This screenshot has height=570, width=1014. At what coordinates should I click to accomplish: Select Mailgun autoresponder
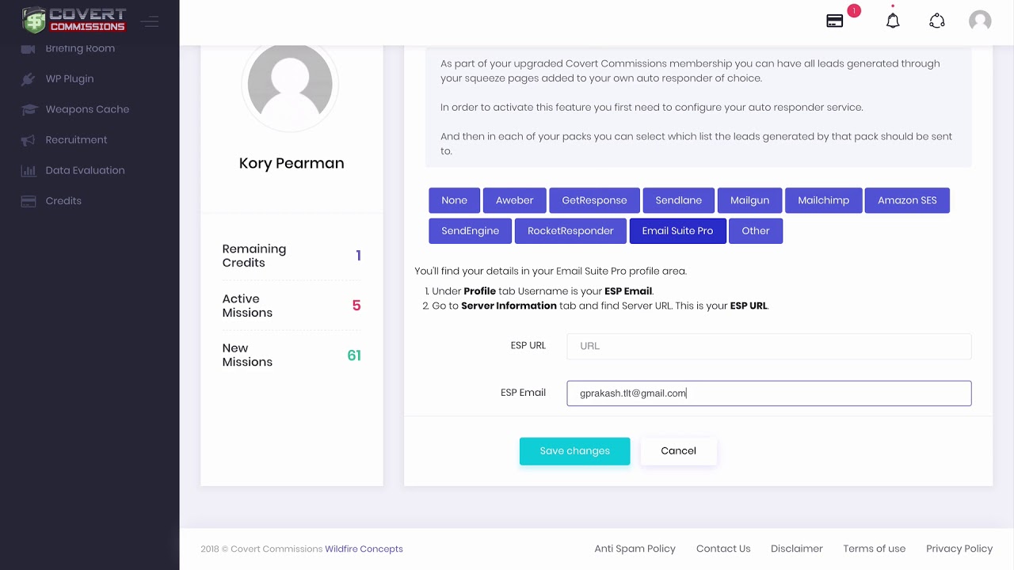(x=749, y=200)
